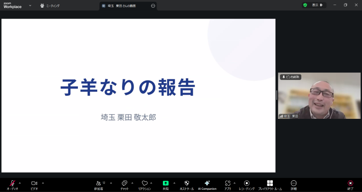Open ブレイクアウトルーム breakout rooms
The height and width of the screenshot is (192, 362).
[x=270, y=183]
